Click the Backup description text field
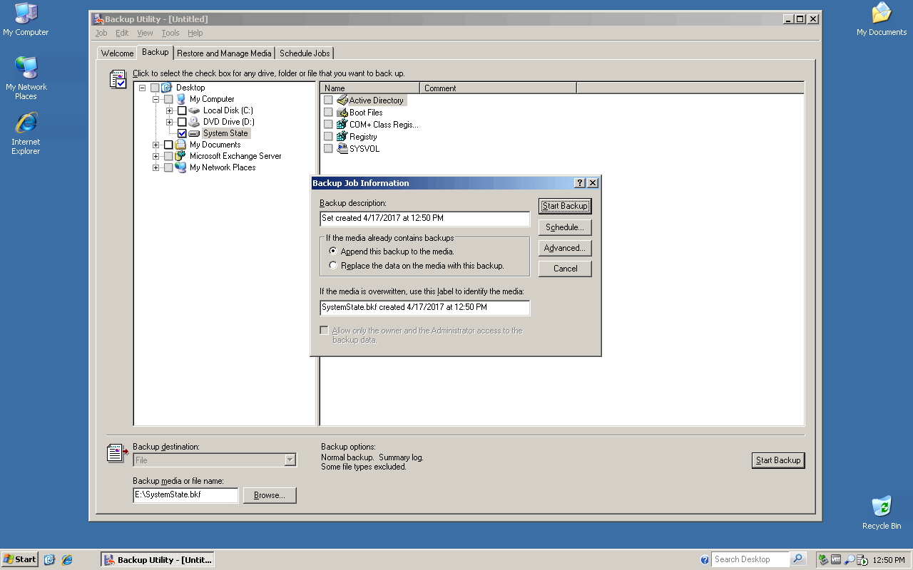 pyautogui.click(x=424, y=218)
